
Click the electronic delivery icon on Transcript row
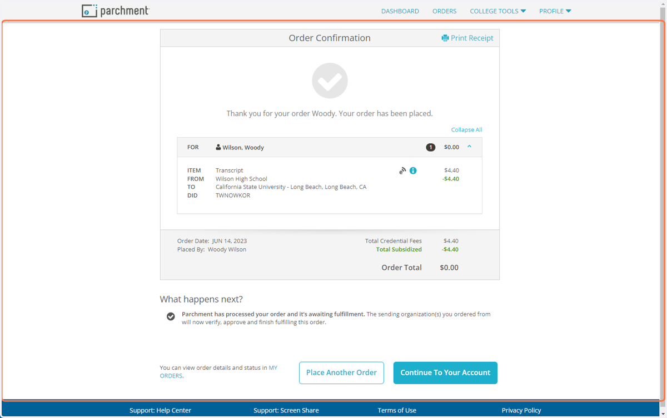click(x=402, y=170)
